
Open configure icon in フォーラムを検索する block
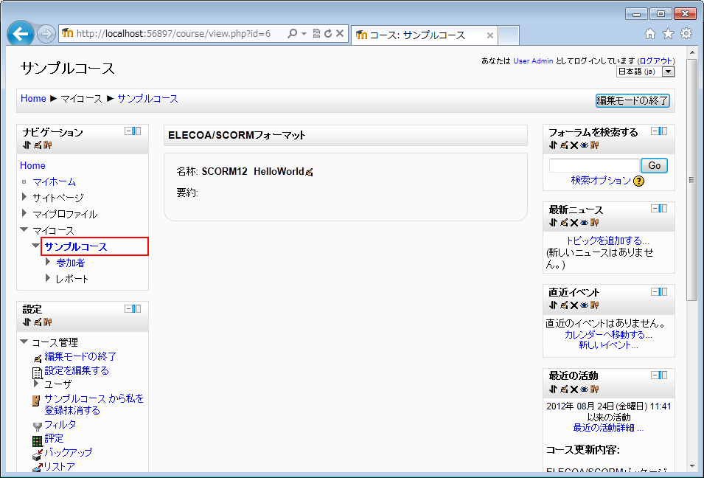click(563, 145)
